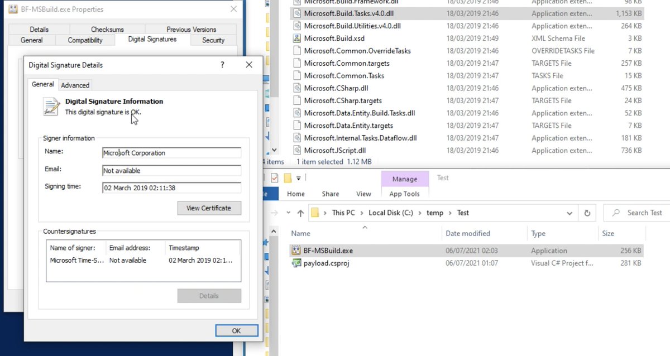
Task: Open the Home ribbon tab in Explorer
Action: pos(295,194)
